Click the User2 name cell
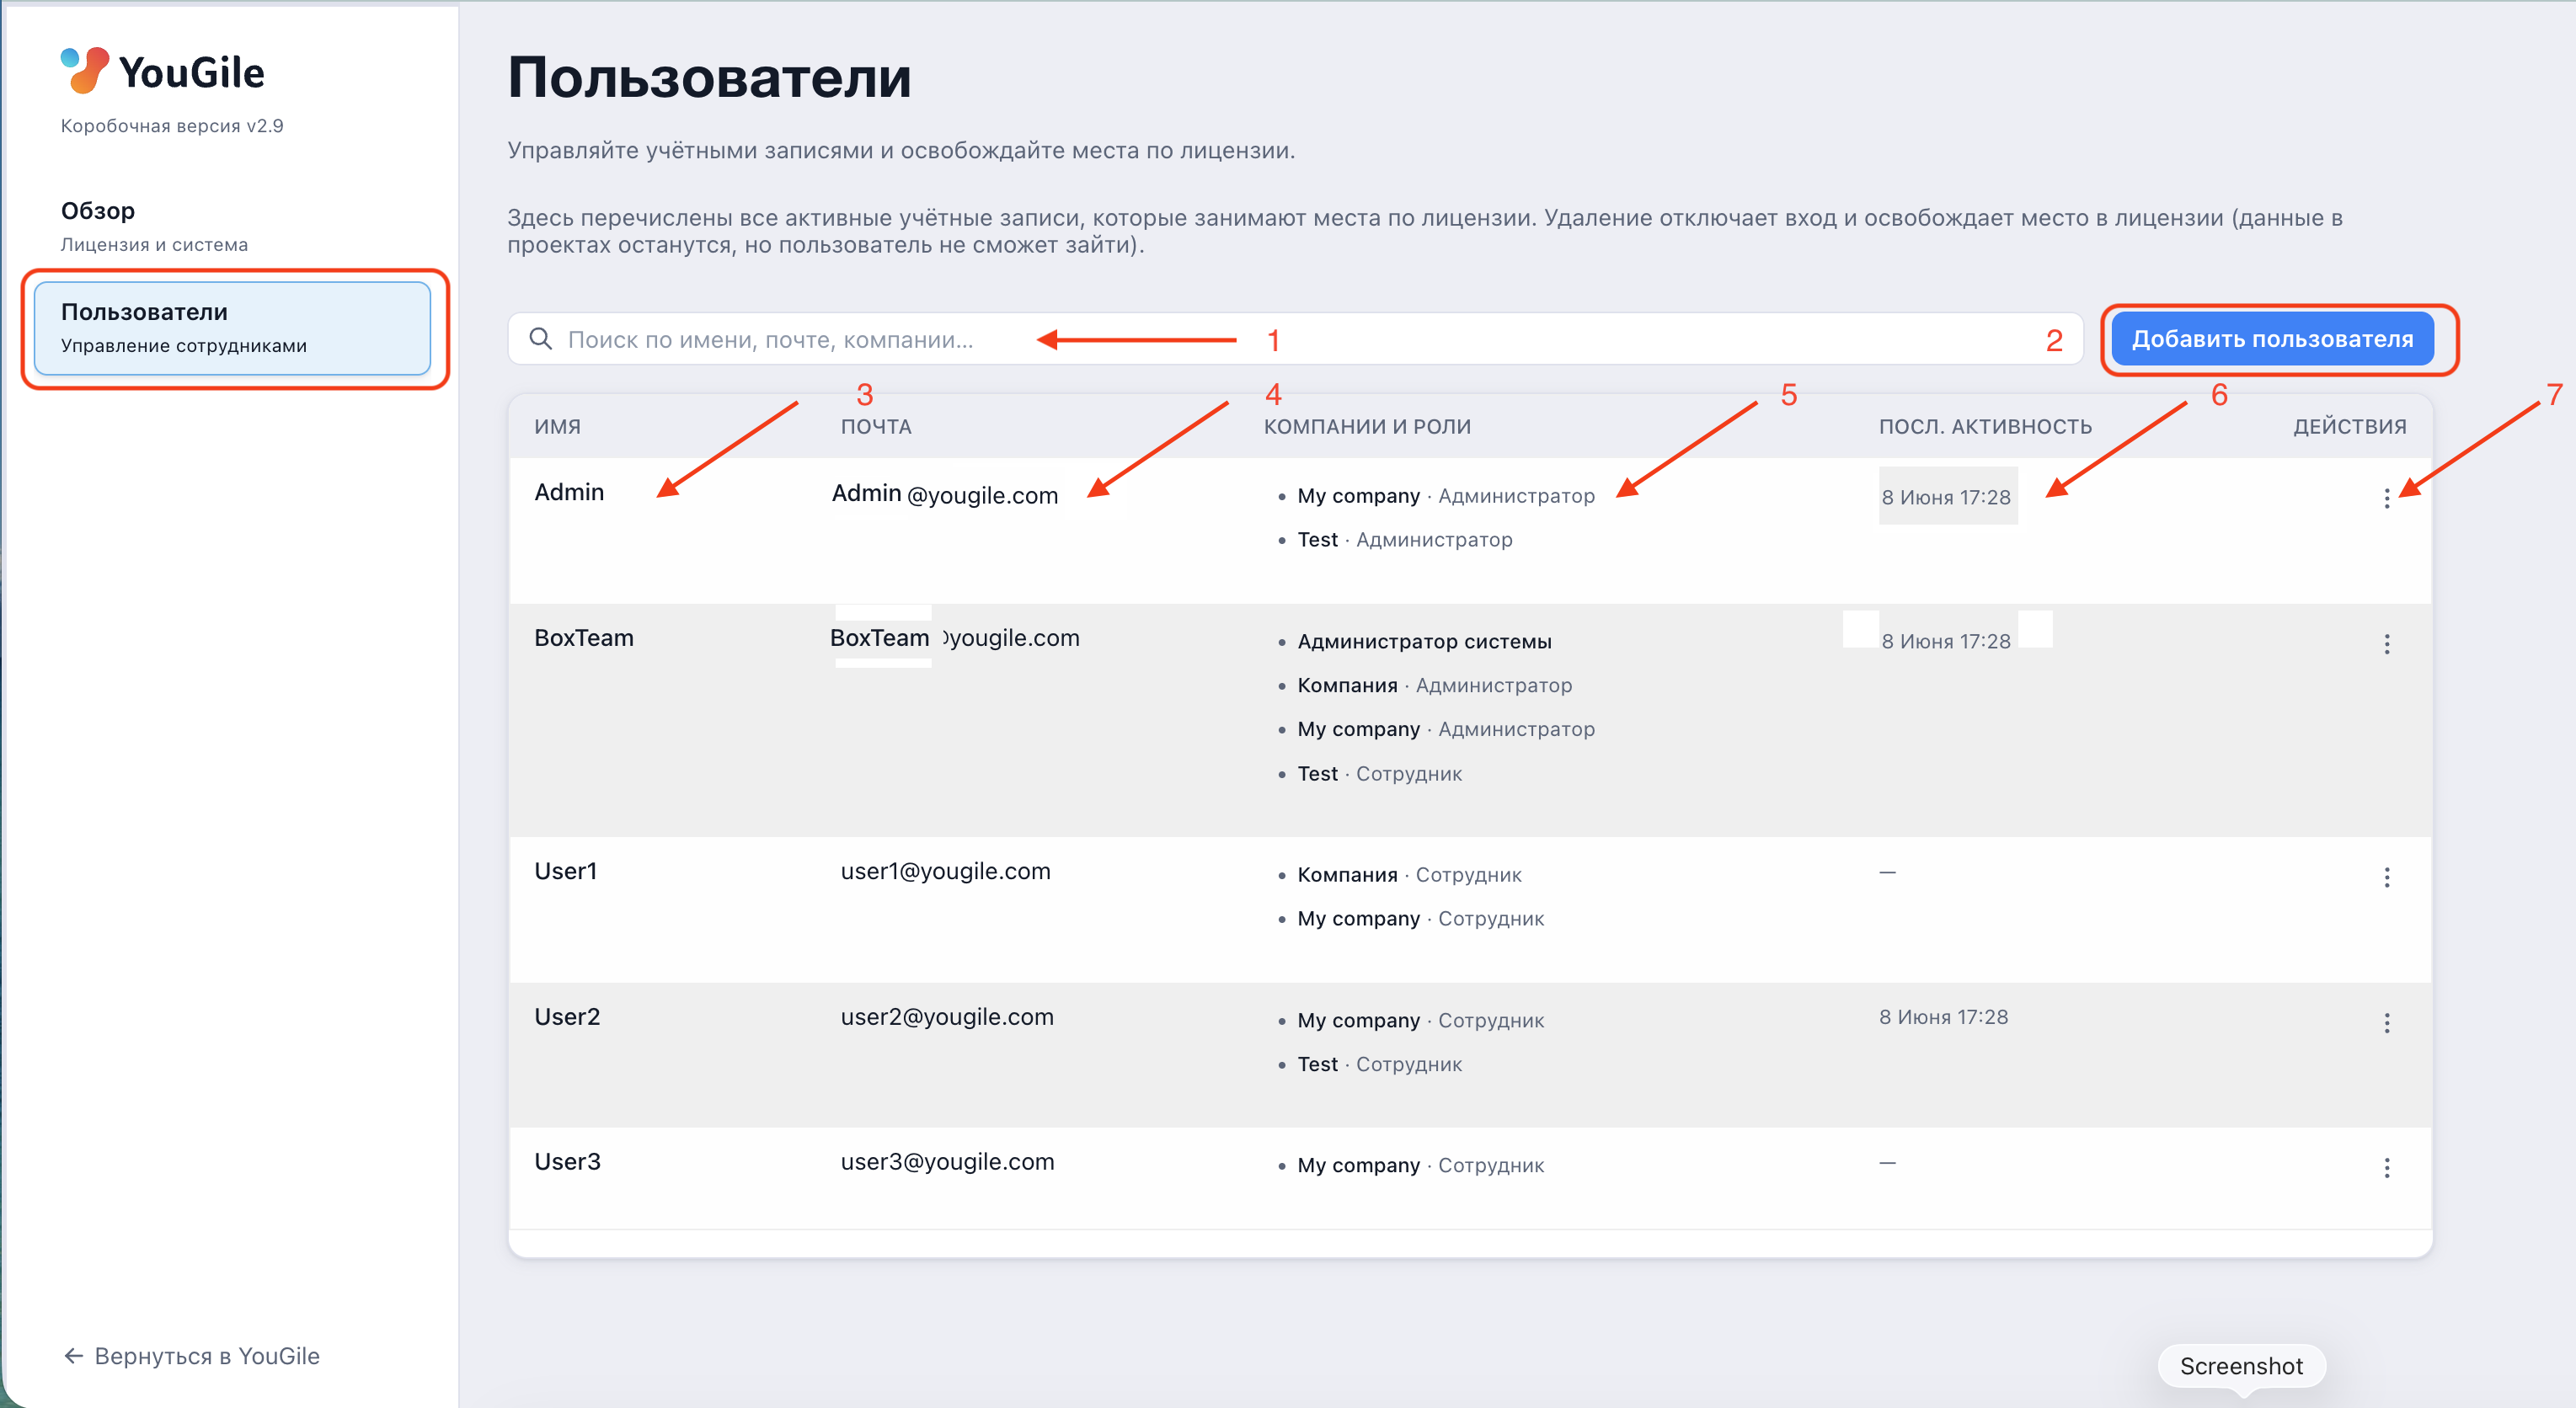Screen dimensions: 2576x1408 click(567, 1017)
